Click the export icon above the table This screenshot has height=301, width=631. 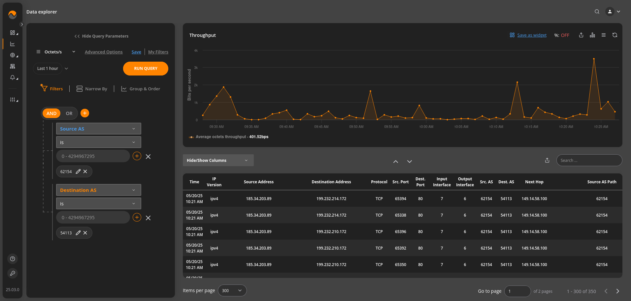point(547,160)
